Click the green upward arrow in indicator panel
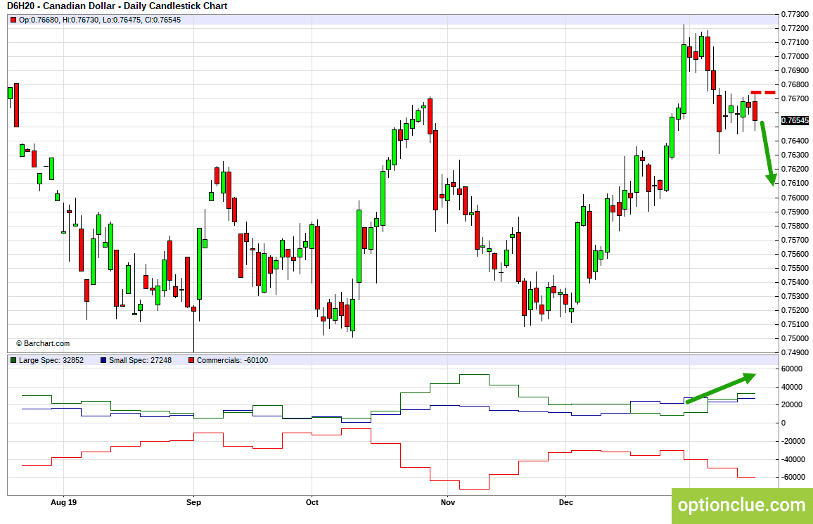 (721, 388)
